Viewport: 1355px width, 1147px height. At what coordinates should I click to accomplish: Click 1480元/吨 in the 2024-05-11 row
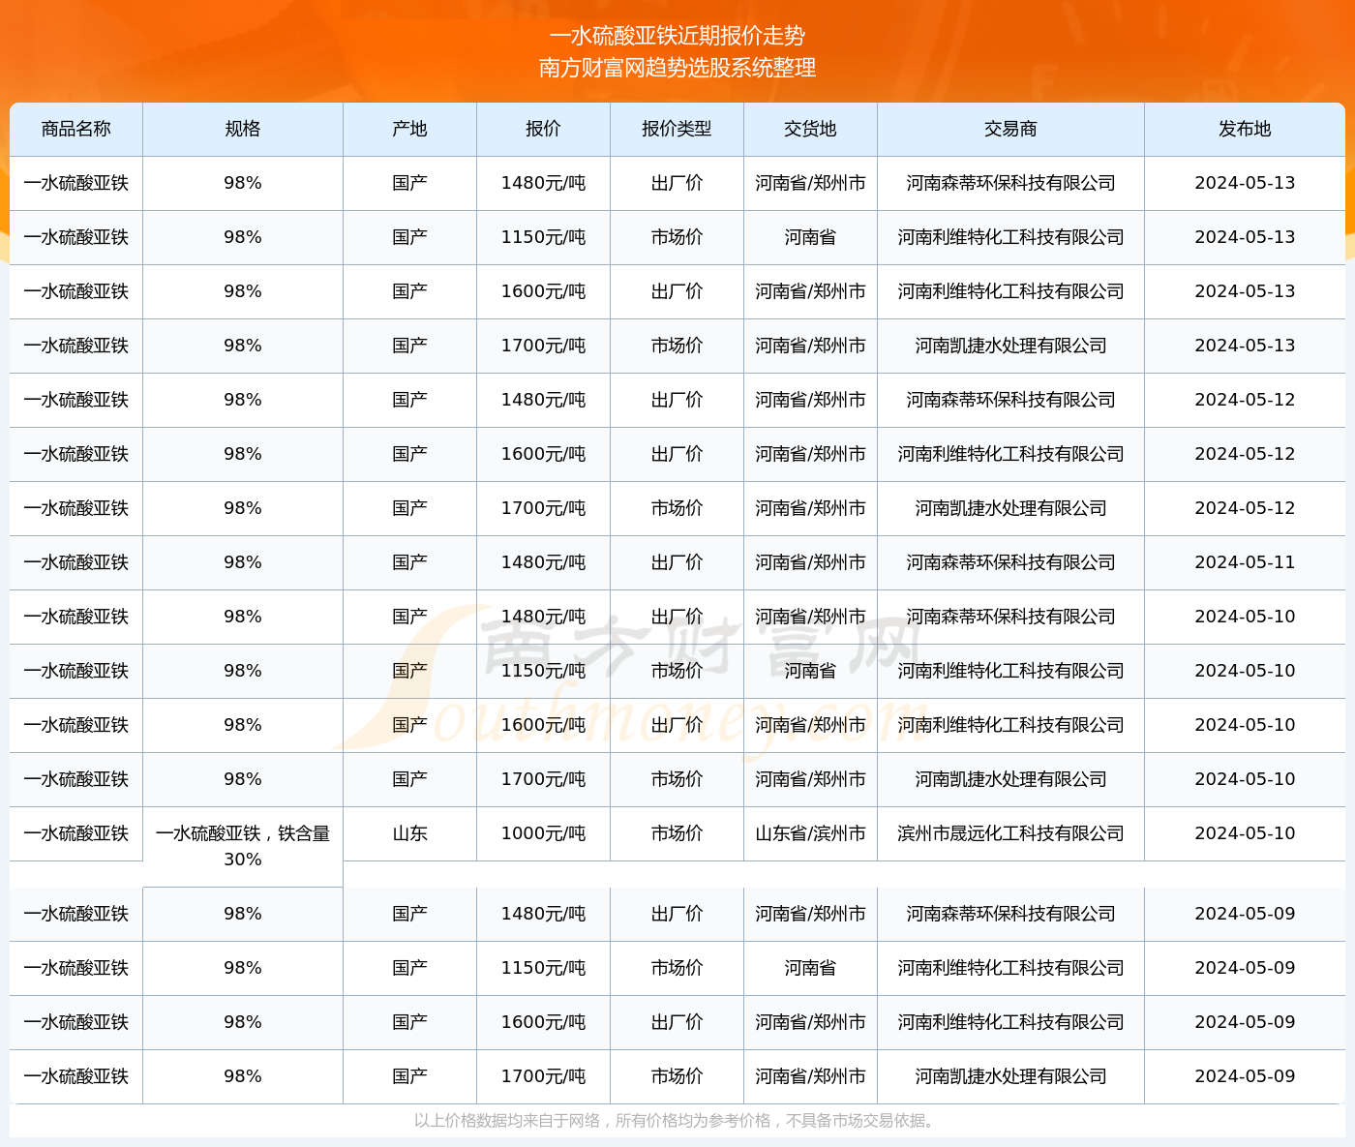click(543, 562)
